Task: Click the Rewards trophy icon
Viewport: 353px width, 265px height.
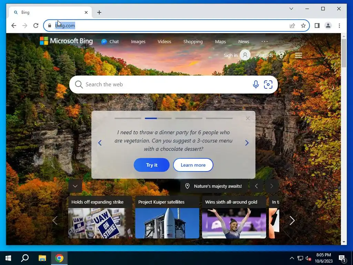Action: point(281,55)
